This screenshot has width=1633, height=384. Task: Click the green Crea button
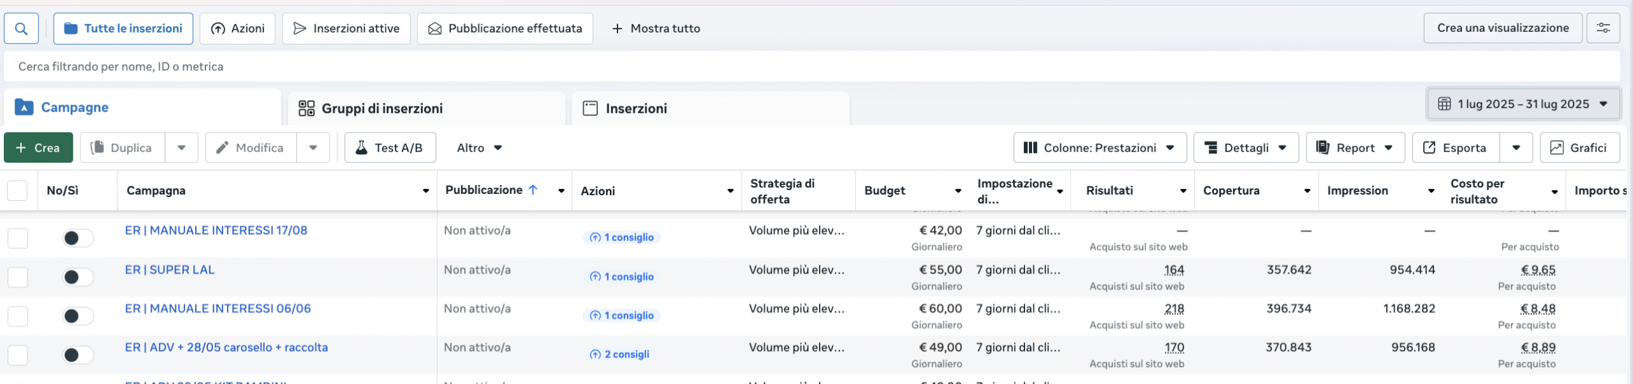(x=38, y=148)
